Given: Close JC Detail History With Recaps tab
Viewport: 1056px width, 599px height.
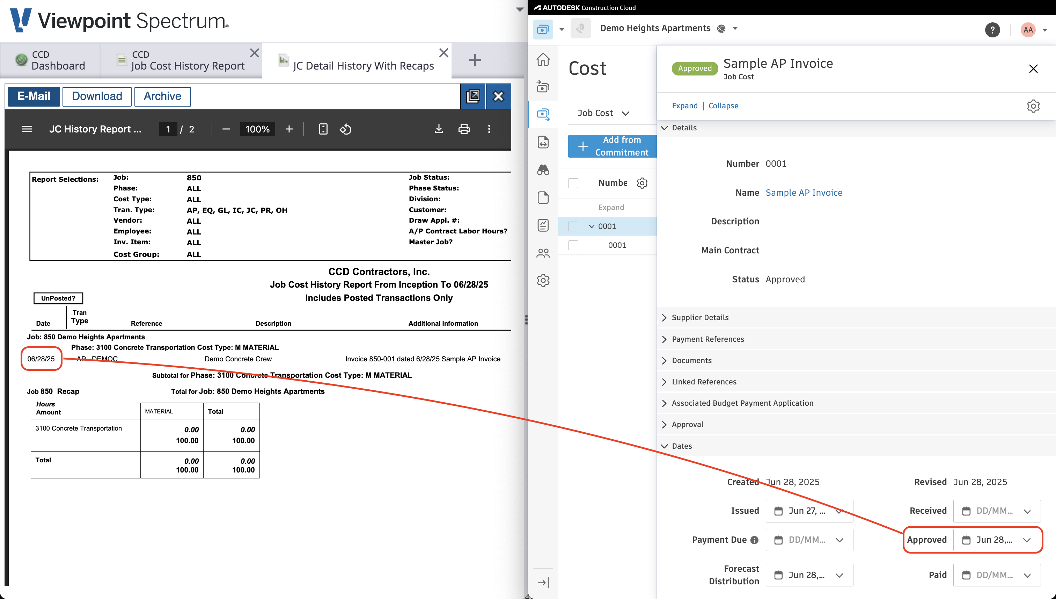Looking at the screenshot, I should coord(443,53).
